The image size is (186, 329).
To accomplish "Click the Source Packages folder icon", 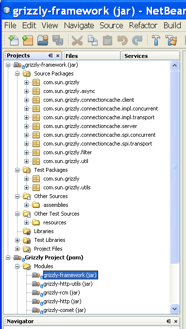I will point(27,73).
